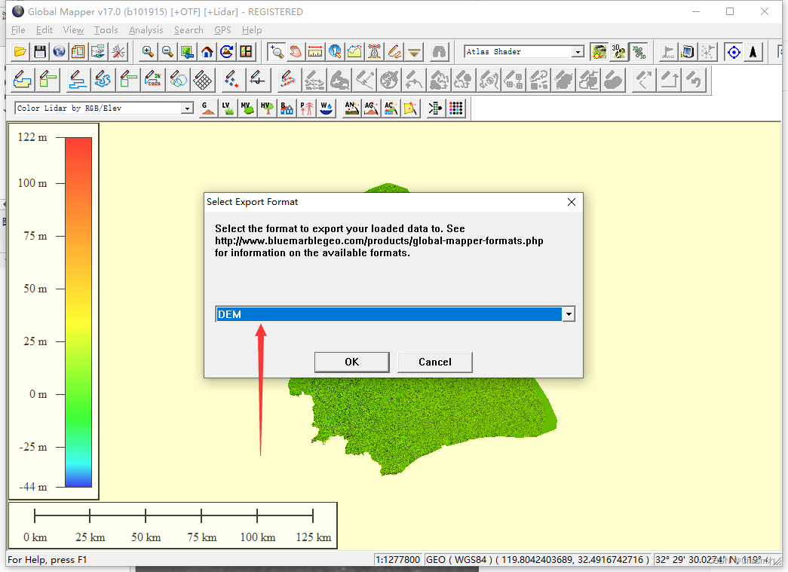Screen dimensions: 788x572
Task: Open the Edit menu
Action: (44, 30)
